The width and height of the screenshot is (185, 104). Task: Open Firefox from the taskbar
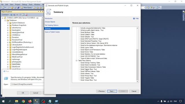point(30,101)
